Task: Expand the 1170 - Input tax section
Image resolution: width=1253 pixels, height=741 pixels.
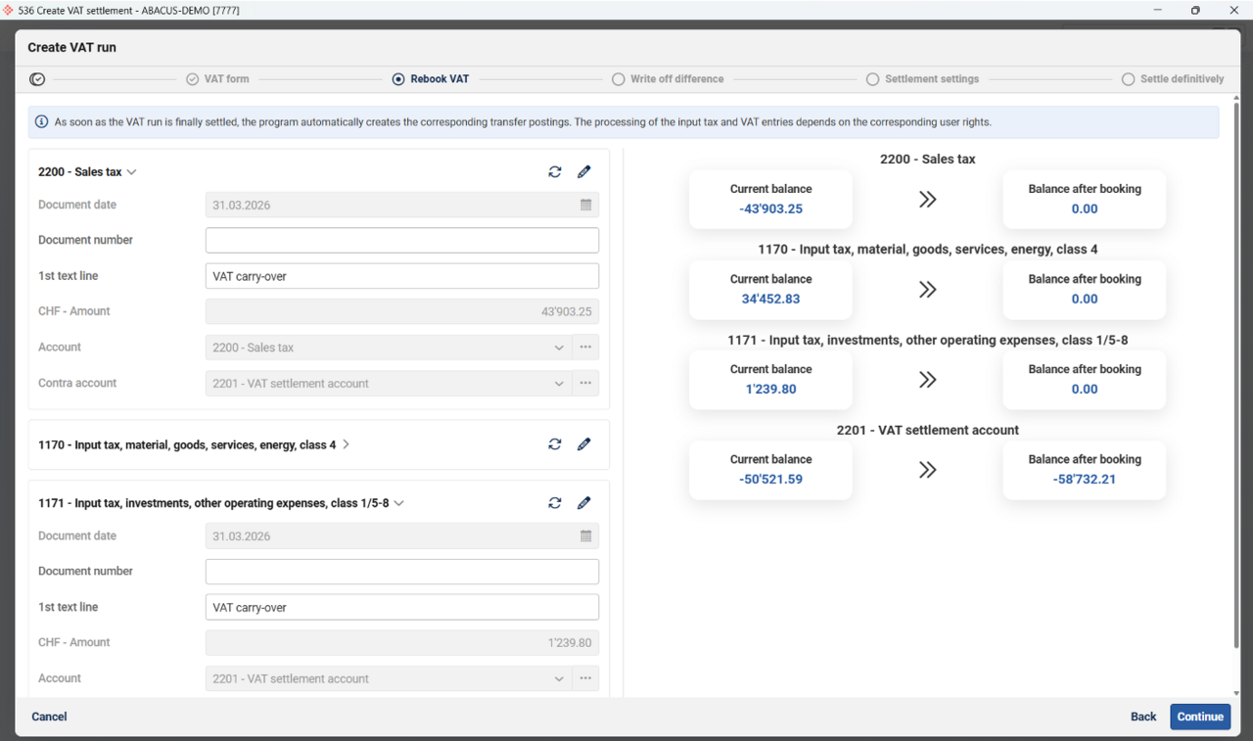Action: 346,444
